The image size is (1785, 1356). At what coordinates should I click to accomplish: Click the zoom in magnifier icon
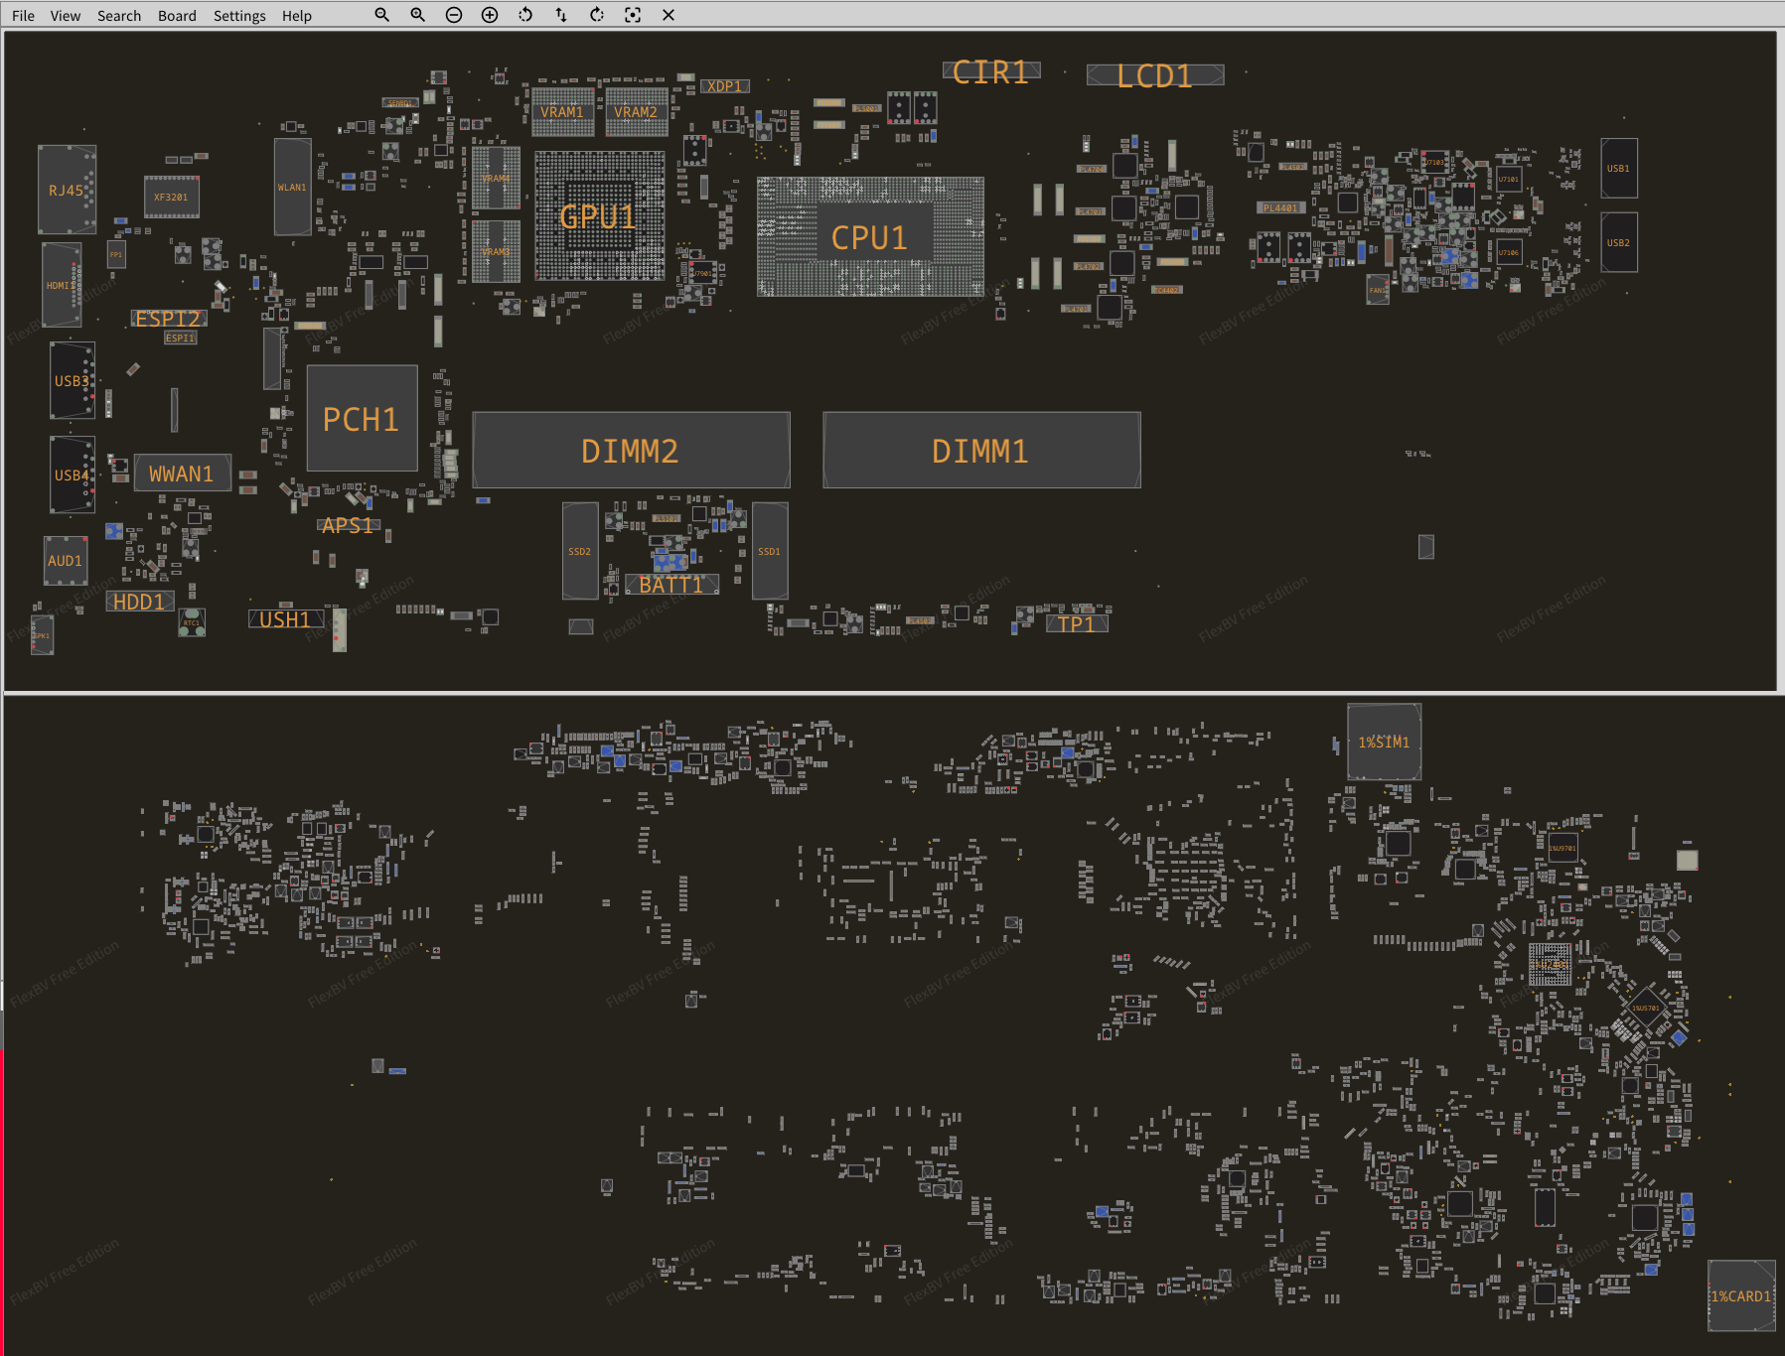click(417, 15)
